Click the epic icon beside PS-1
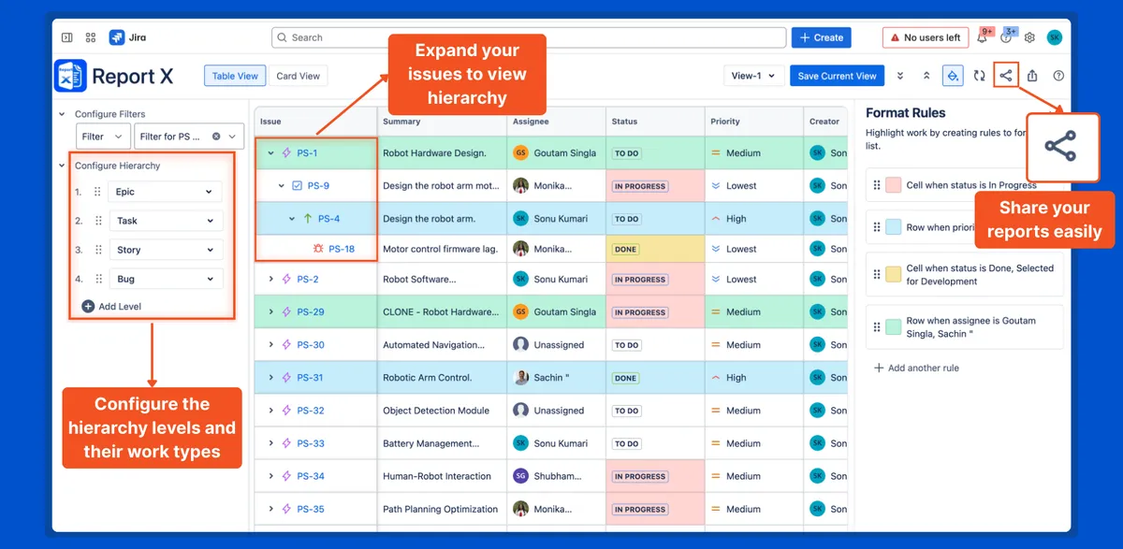 tap(287, 153)
